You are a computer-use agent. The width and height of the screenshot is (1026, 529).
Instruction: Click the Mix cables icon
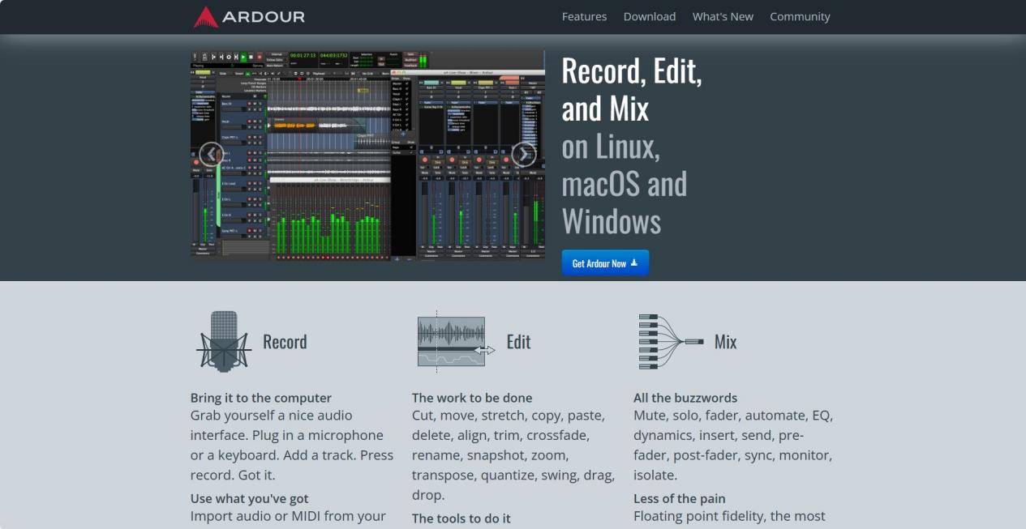coord(671,342)
